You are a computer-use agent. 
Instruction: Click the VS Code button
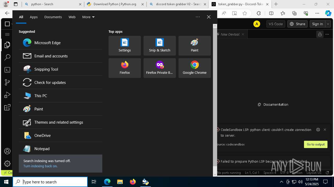click(x=276, y=24)
